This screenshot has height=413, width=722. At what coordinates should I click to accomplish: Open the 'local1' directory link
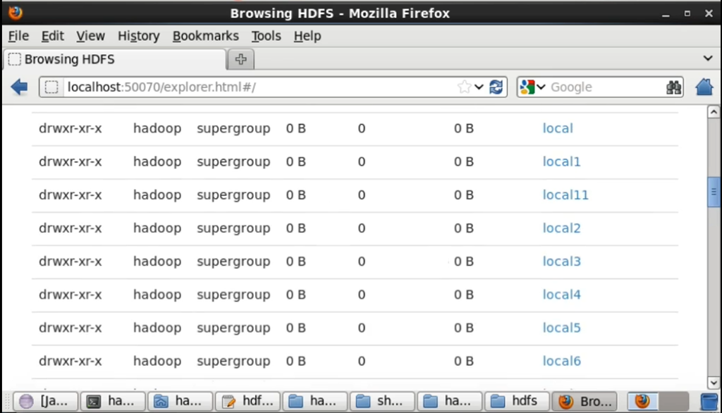tap(561, 161)
